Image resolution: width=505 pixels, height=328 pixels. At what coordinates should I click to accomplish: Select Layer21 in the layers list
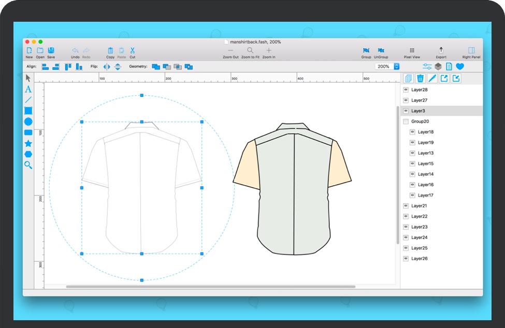pyautogui.click(x=419, y=206)
